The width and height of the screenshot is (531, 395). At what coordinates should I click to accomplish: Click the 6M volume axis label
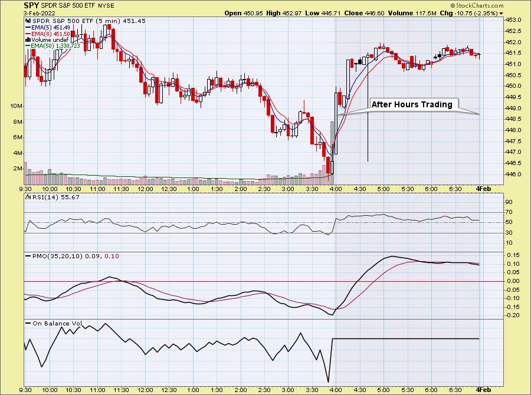pyautogui.click(x=18, y=137)
